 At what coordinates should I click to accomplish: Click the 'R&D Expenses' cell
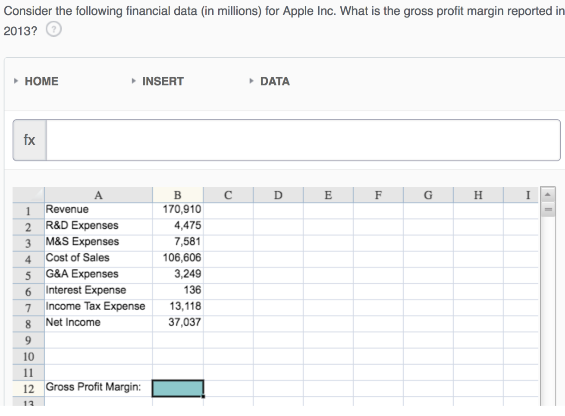pos(98,227)
